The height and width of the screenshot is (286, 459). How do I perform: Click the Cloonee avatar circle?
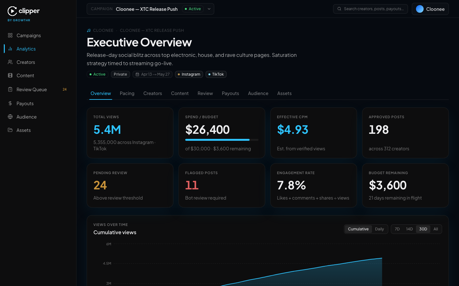tap(420, 9)
